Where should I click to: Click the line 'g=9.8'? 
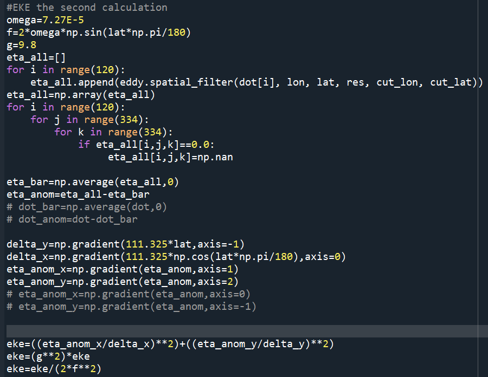point(22,45)
